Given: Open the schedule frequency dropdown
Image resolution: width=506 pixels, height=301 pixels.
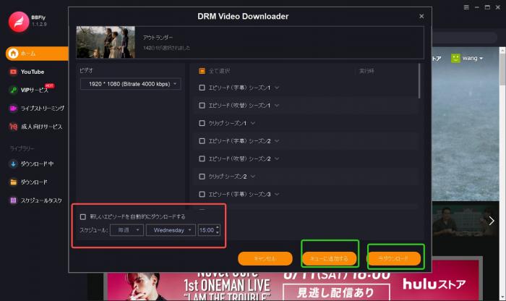Looking at the screenshot, I should (x=126, y=230).
